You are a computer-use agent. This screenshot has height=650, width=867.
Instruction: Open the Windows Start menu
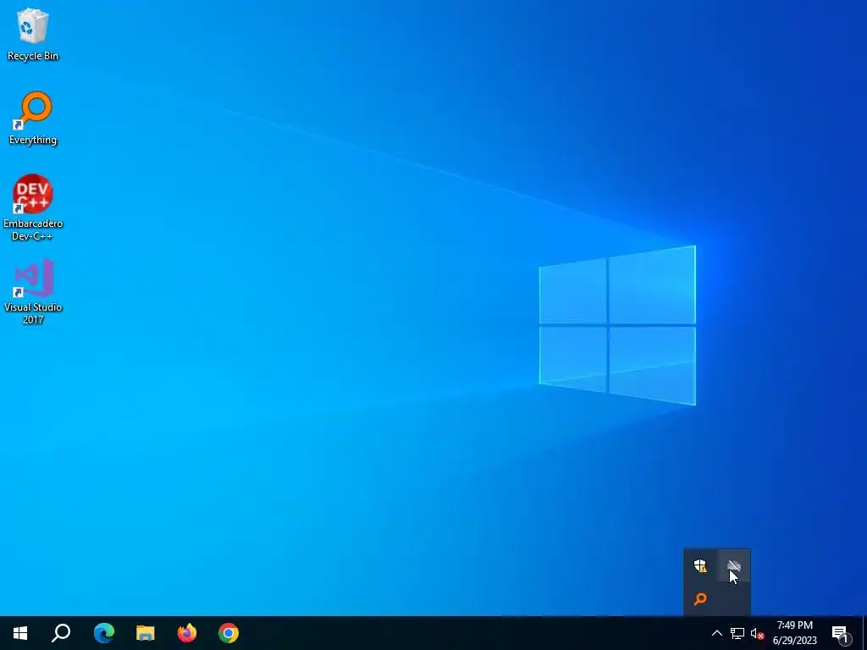(x=20, y=633)
